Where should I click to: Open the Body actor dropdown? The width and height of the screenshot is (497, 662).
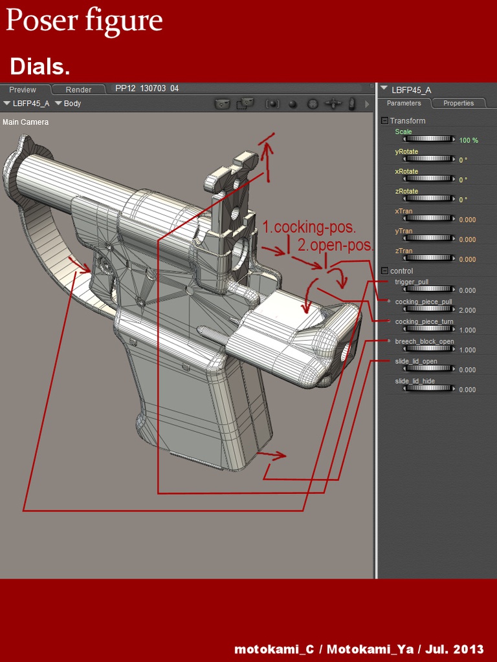67,103
